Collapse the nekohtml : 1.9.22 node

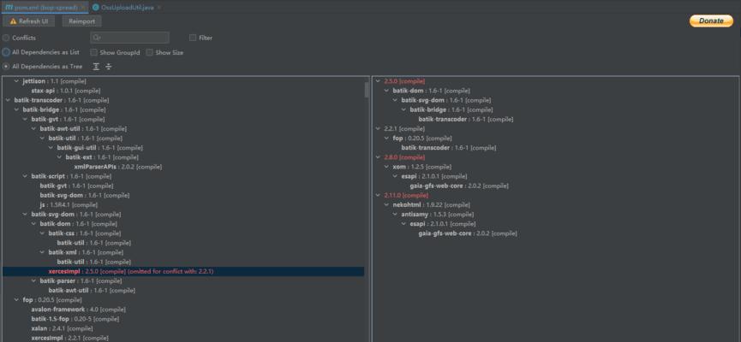386,204
